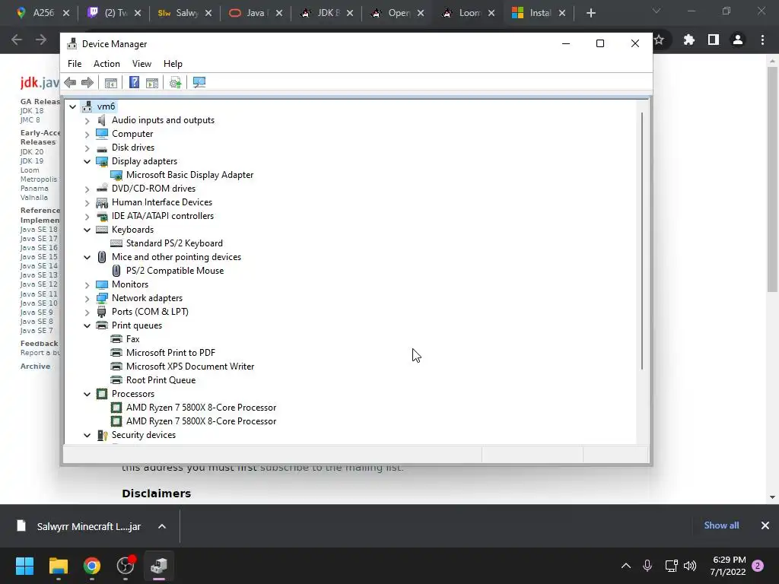Image resolution: width=779 pixels, height=584 pixels.
Task: Switch to the Loom browser tab
Action: point(469,13)
